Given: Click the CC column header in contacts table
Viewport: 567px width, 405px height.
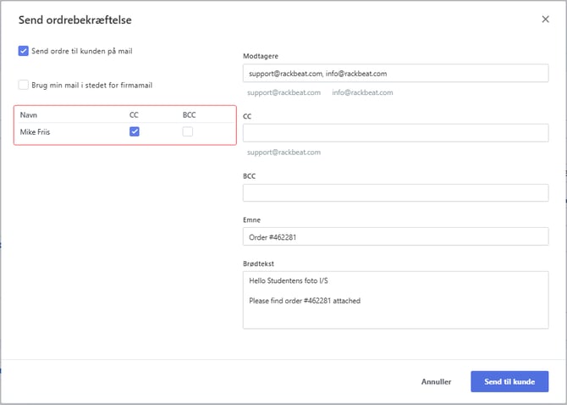Looking at the screenshot, I should (x=134, y=115).
